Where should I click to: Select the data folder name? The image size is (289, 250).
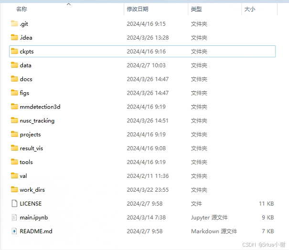(25, 65)
